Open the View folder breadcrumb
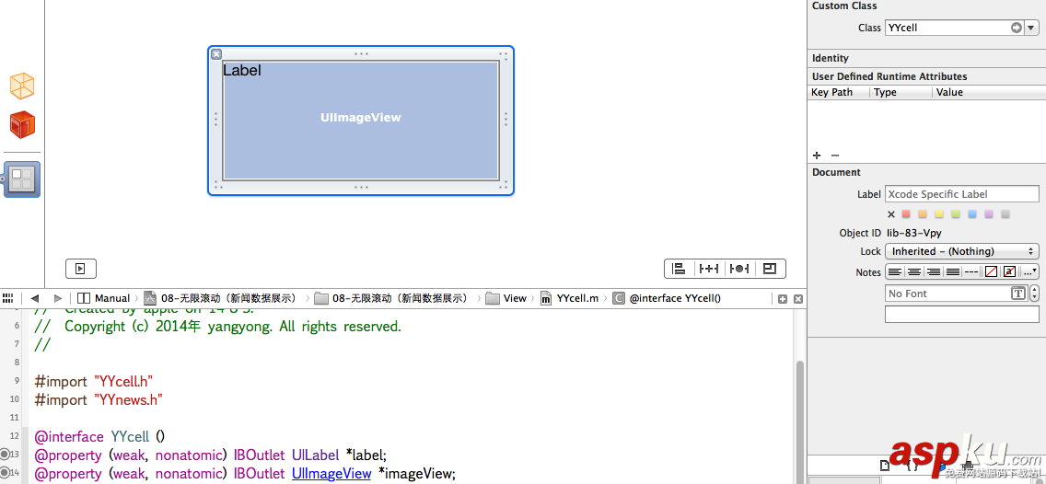The image size is (1046, 484). [506, 298]
